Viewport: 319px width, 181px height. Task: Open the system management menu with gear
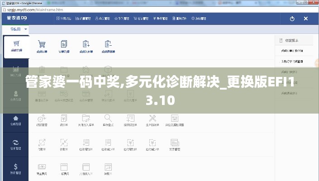tap(199, 19)
